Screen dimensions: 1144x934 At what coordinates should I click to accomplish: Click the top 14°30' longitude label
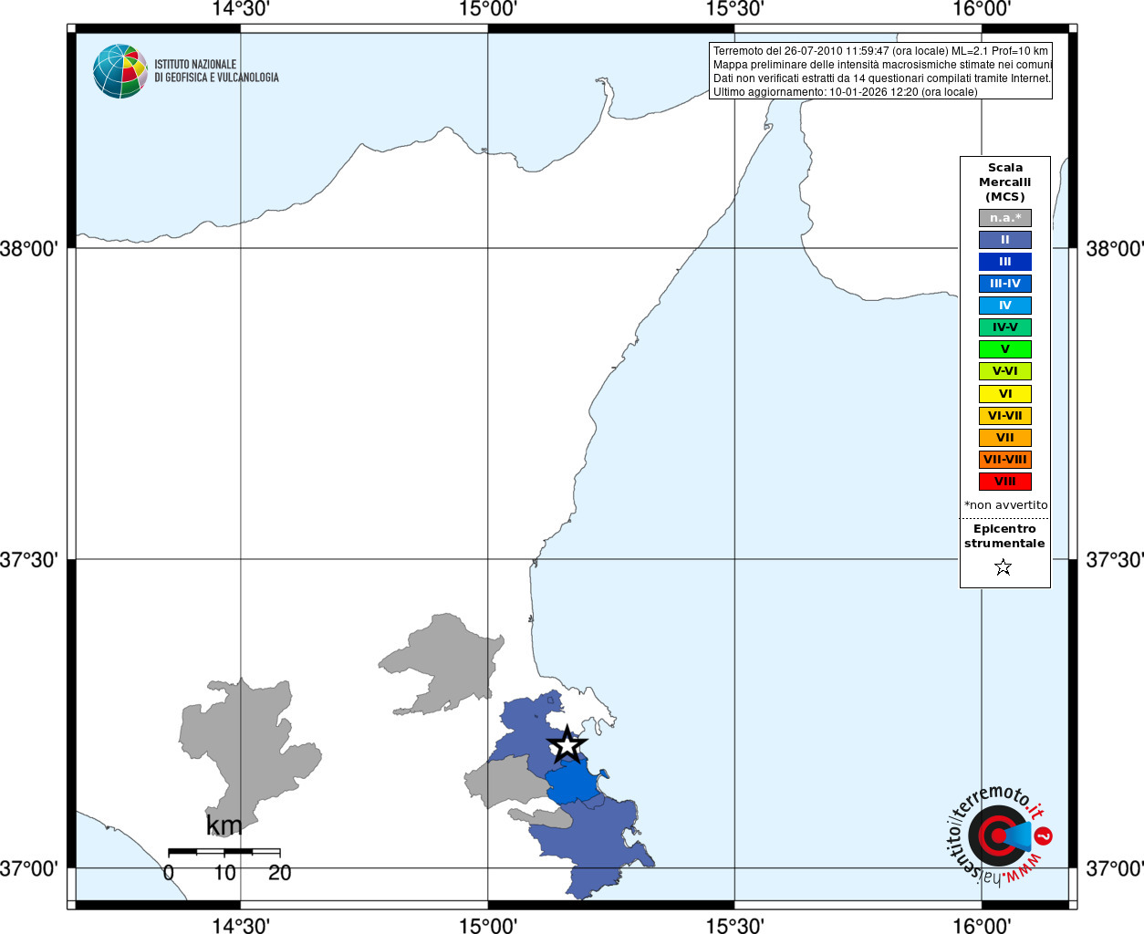240,9
